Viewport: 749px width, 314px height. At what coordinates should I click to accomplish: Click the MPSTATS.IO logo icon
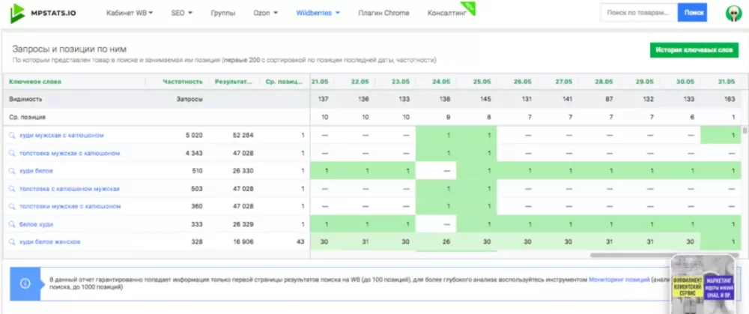[17, 13]
